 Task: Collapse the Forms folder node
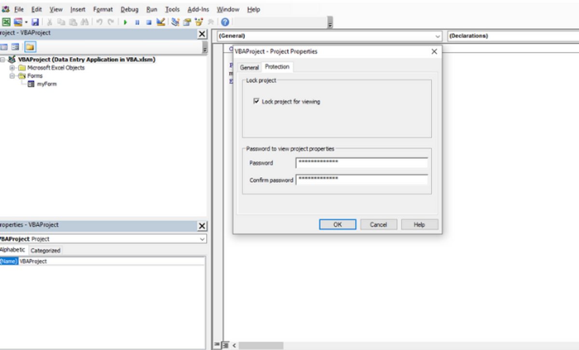(12, 76)
